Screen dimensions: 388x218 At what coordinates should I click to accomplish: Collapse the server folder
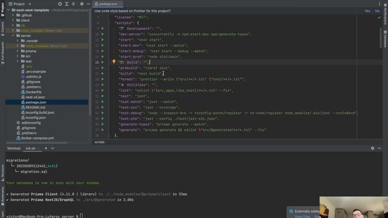click(x=13, y=36)
